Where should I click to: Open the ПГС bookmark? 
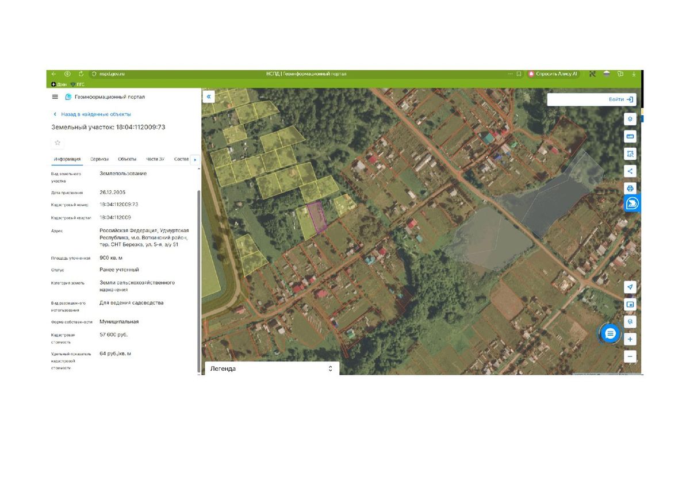(78, 84)
